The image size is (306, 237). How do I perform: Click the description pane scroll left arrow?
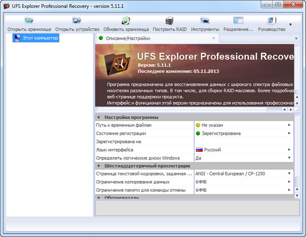click(x=284, y=110)
